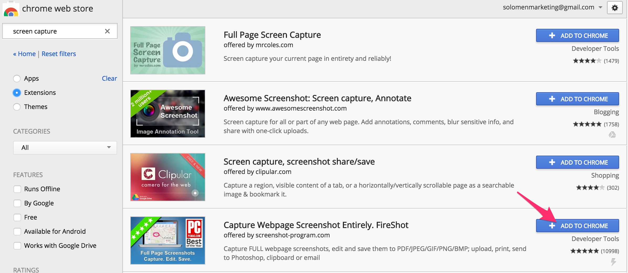
Task: Click the offered by mrcoles.com text
Action: click(258, 45)
